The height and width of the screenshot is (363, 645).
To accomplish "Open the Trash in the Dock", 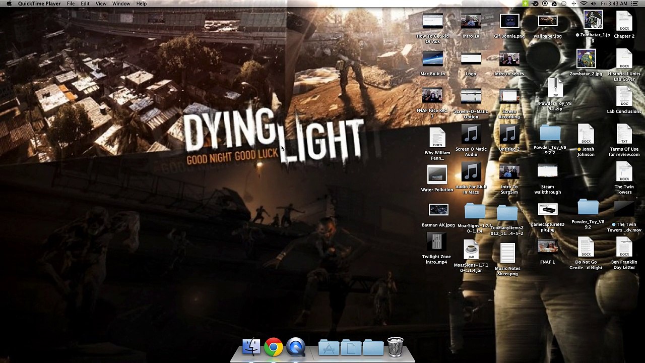I will [396, 347].
